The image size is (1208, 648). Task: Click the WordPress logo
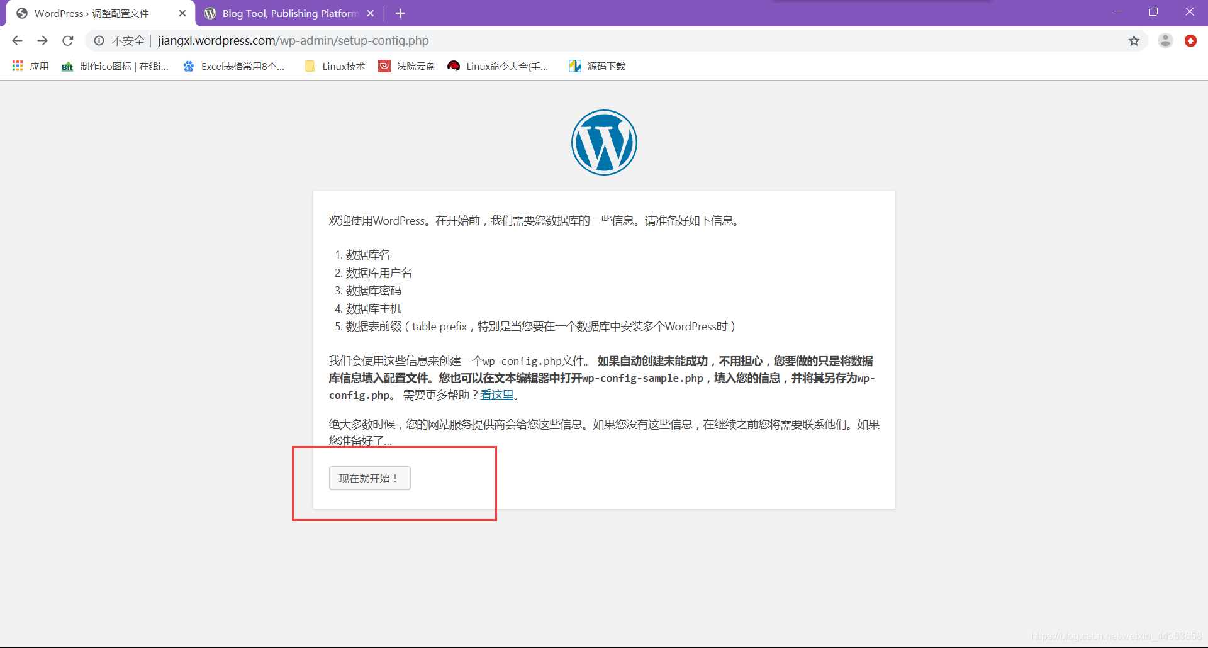tap(604, 143)
